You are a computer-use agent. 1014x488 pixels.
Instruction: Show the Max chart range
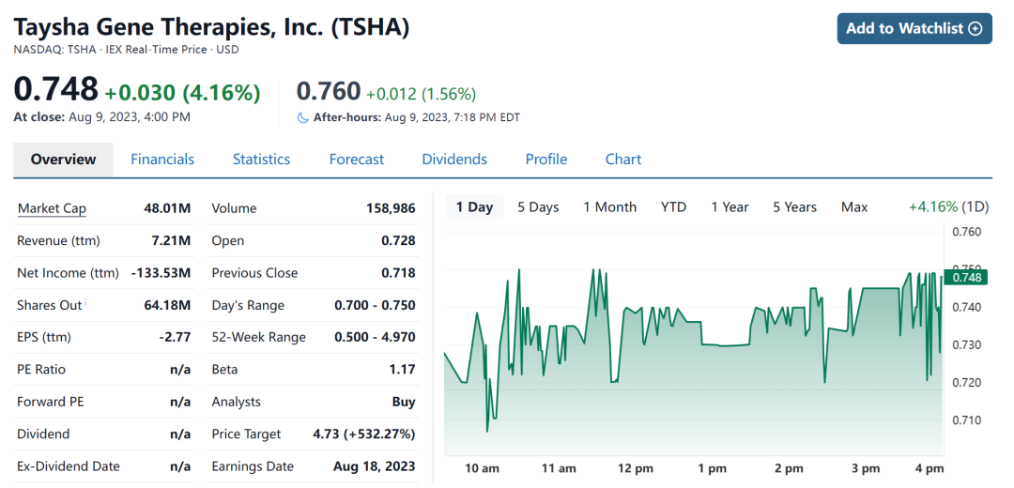pos(854,207)
